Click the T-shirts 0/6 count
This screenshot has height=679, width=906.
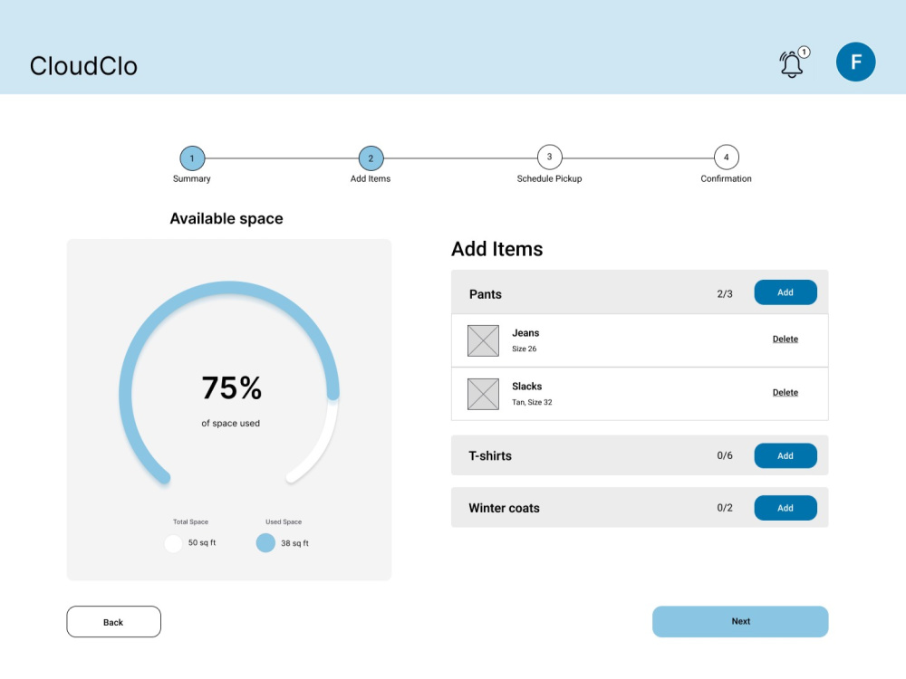click(725, 455)
